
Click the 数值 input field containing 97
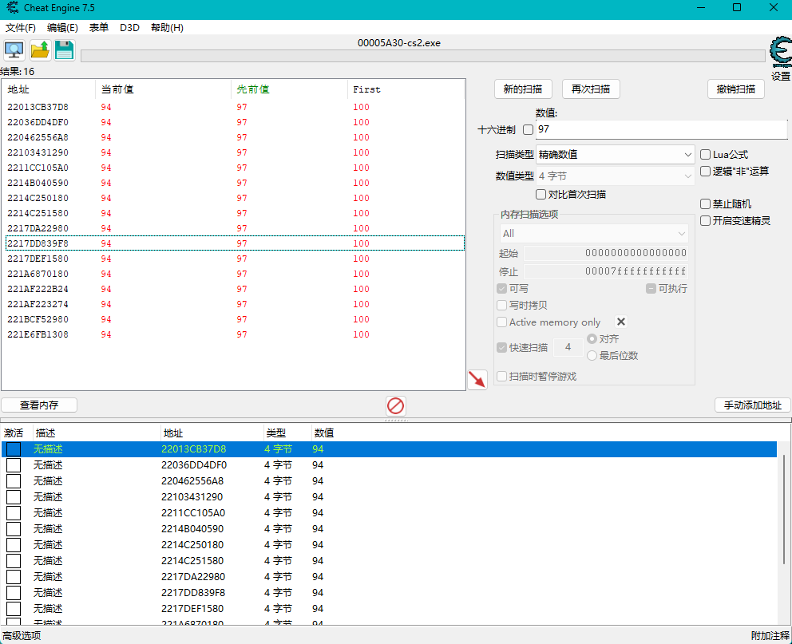pos(661,129)
